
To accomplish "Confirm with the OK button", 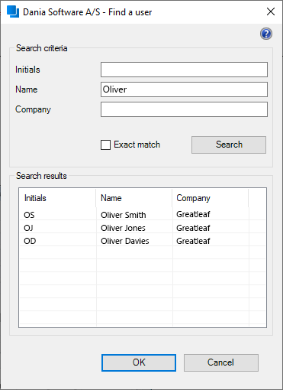I will (x=139, y=362).
